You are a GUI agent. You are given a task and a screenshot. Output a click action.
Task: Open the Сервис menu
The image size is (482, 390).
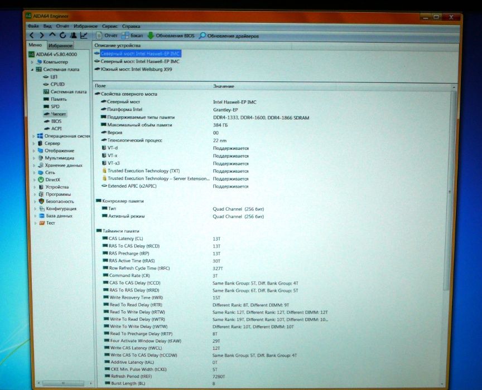110,26
